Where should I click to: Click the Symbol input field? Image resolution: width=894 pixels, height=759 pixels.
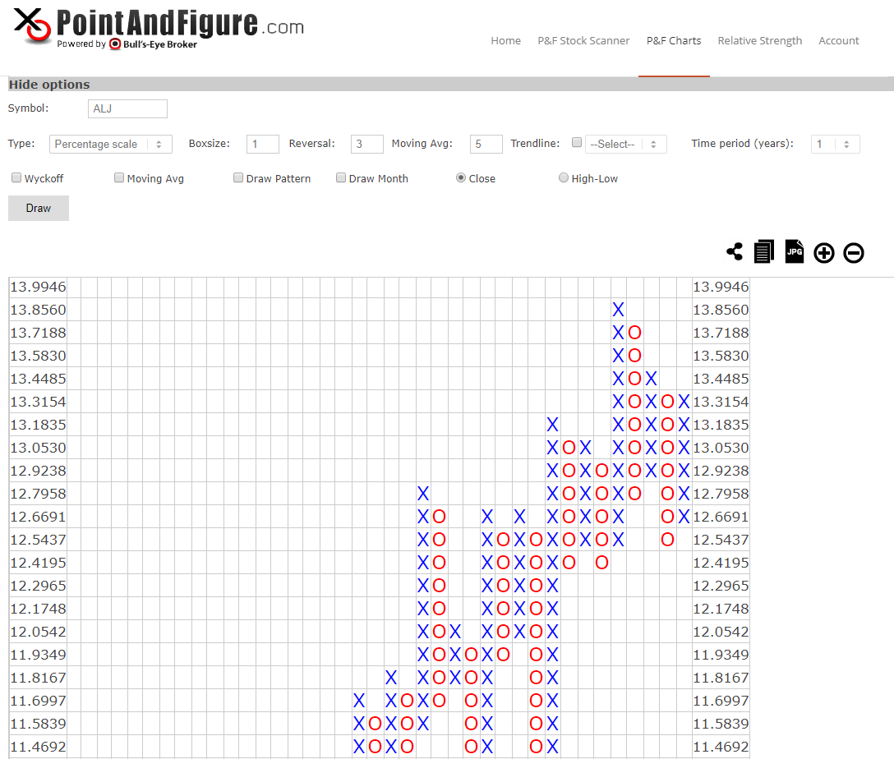click(x=127, y=108)
